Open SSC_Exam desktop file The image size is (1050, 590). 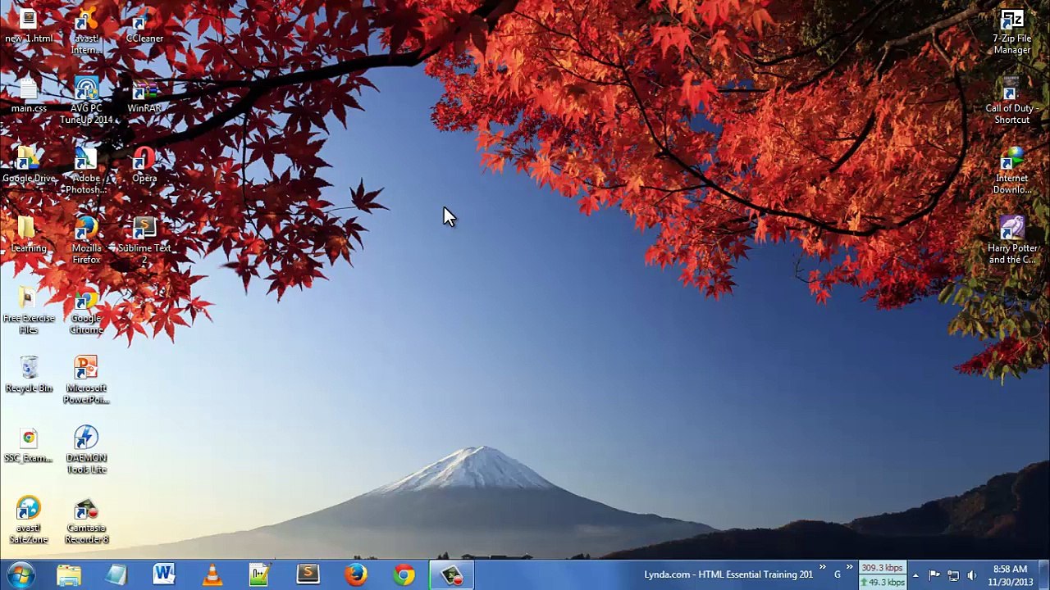click(29, 446)
